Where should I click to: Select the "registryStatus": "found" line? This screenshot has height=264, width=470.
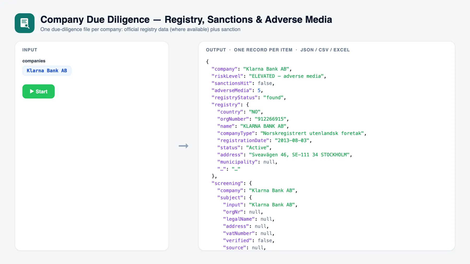pos(249,97)
